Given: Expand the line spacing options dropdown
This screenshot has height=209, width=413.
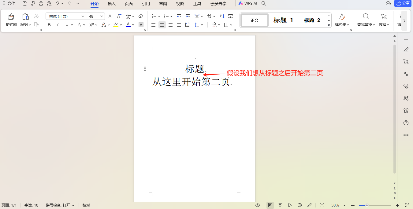Looking at the screenshot, I should [x=202, y=25].
